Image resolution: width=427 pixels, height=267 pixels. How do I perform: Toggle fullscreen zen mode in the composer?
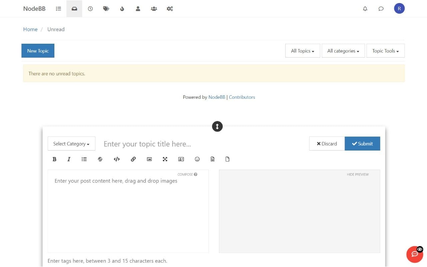(165, 159)
